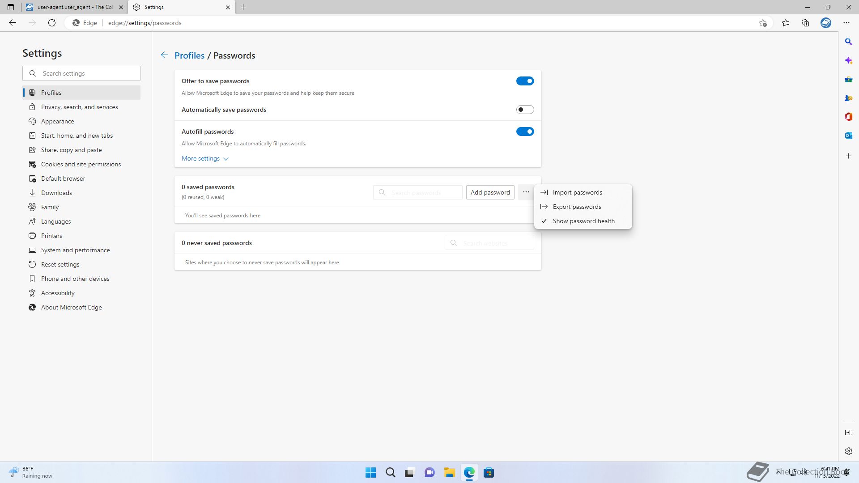The image size is (859, 483).
Task: Click the Profiles breadcrumb link
Action: pos(189,55)
